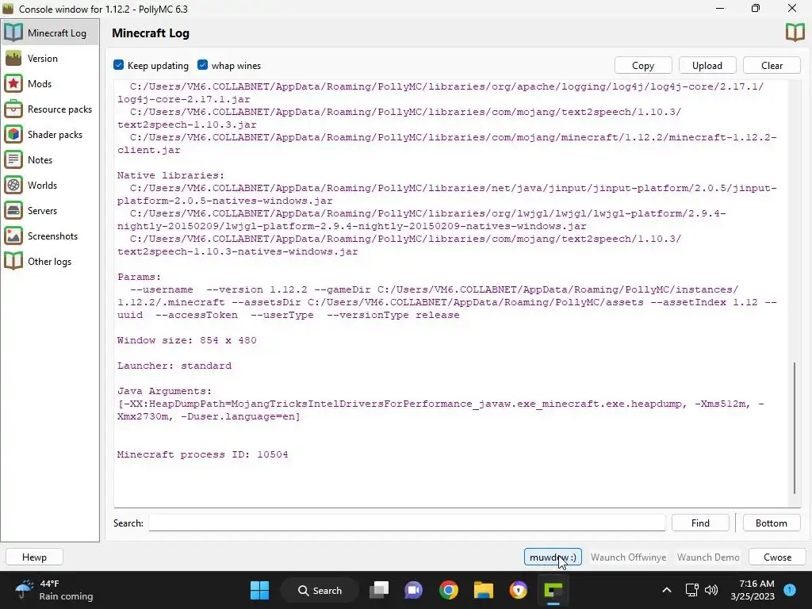Open the Shader packs cube icon
Image resolution: width=812 pixels, height=609 pixels.
coord(13,134)
